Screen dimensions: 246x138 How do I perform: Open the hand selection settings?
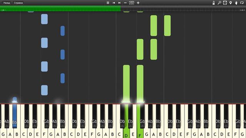pyautogui.click(x=236, y=3)
